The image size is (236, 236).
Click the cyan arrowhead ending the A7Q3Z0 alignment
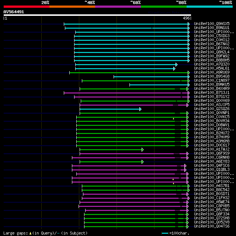click(x=177, y=65)
